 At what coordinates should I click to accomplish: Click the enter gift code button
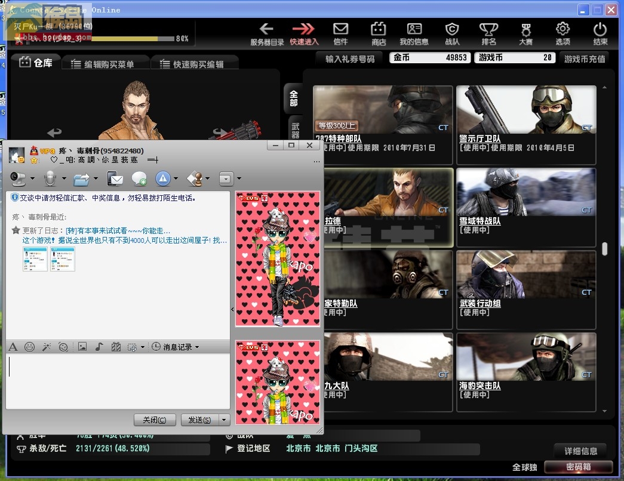350,59
